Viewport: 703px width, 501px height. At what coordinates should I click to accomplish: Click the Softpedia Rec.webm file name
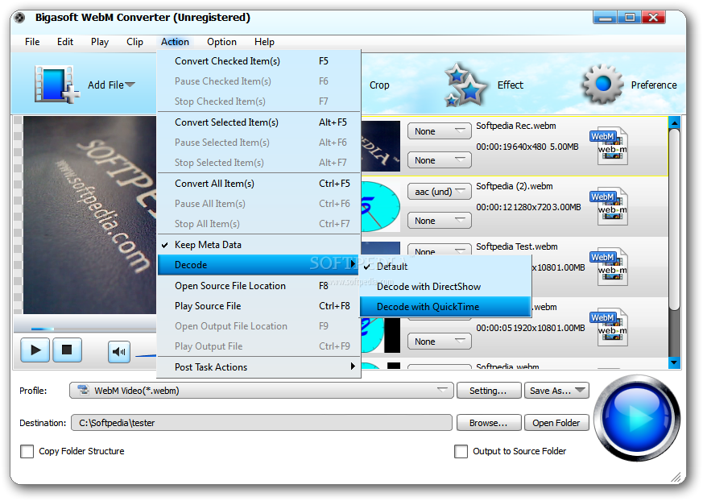click(516, 126)
